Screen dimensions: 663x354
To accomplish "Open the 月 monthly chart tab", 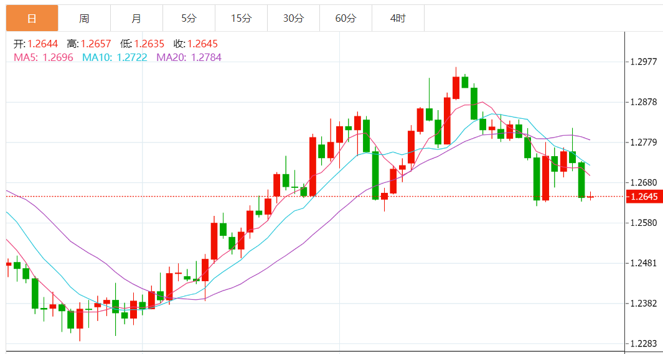I will [x=136, y=18].
